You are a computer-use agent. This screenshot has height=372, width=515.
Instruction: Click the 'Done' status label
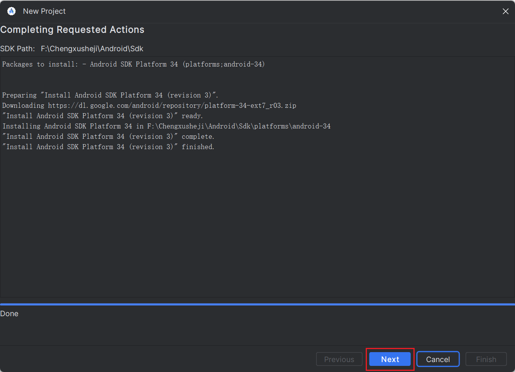pyautogui.click(x=9, y=314)
